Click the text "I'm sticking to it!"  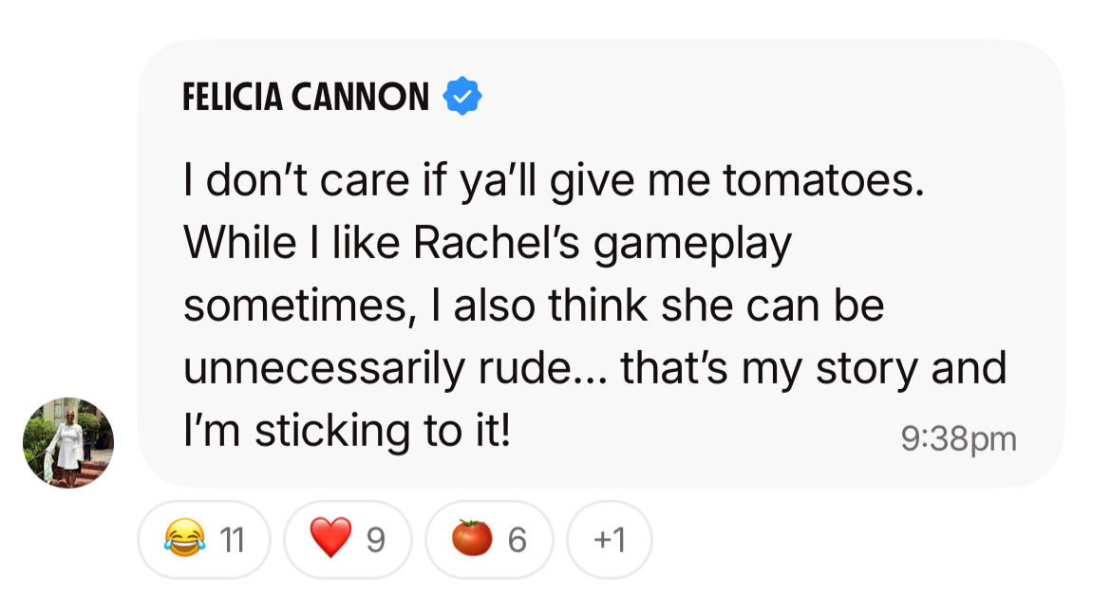(348, 431)
